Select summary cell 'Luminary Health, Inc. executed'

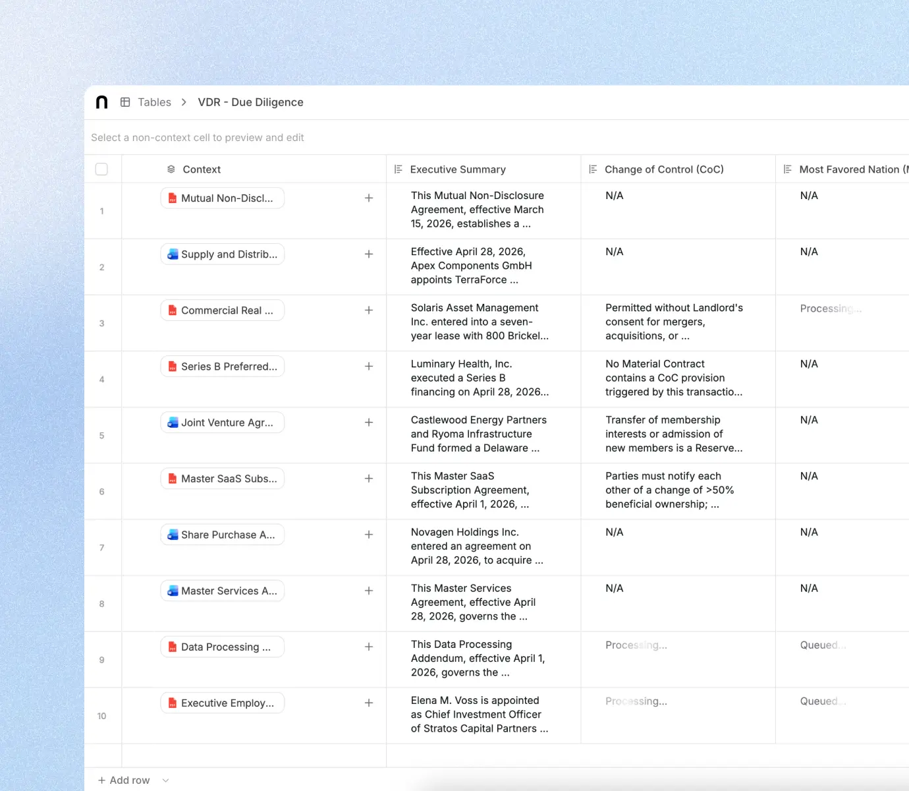tap(483, 378)
